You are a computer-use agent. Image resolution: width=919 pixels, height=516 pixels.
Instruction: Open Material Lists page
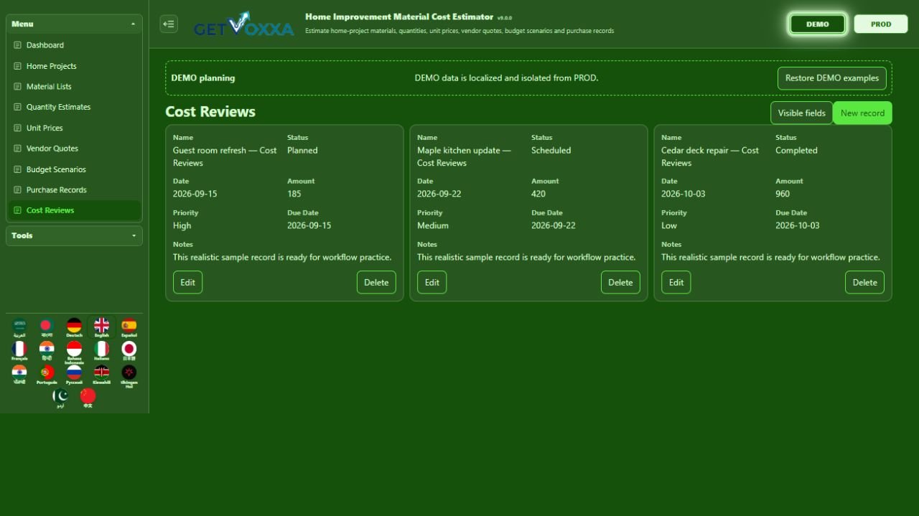74,86
